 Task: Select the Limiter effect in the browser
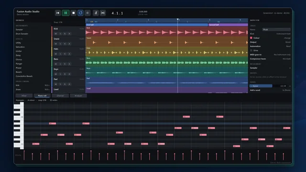(19, 51)
